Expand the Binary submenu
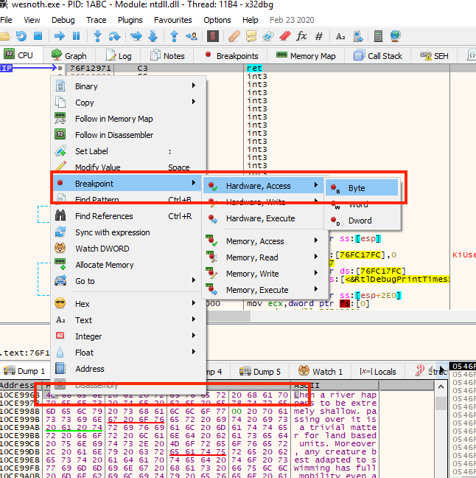 point(128,86)
